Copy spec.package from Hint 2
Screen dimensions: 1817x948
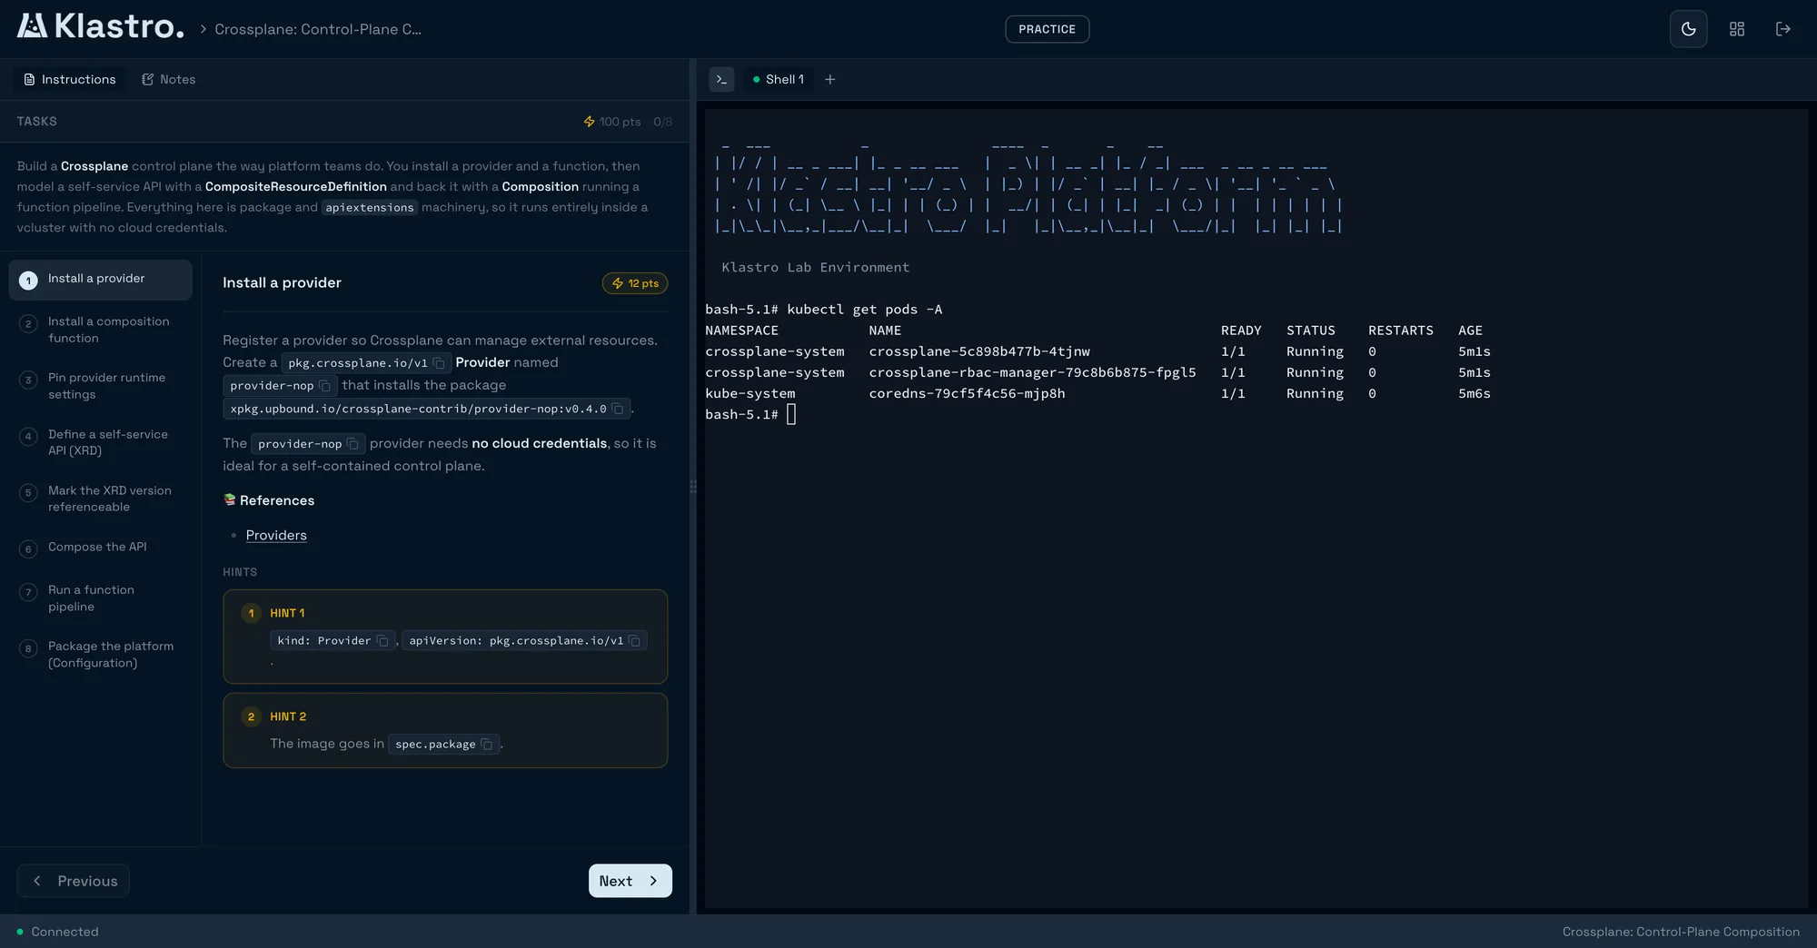click(x=487, y=745)
